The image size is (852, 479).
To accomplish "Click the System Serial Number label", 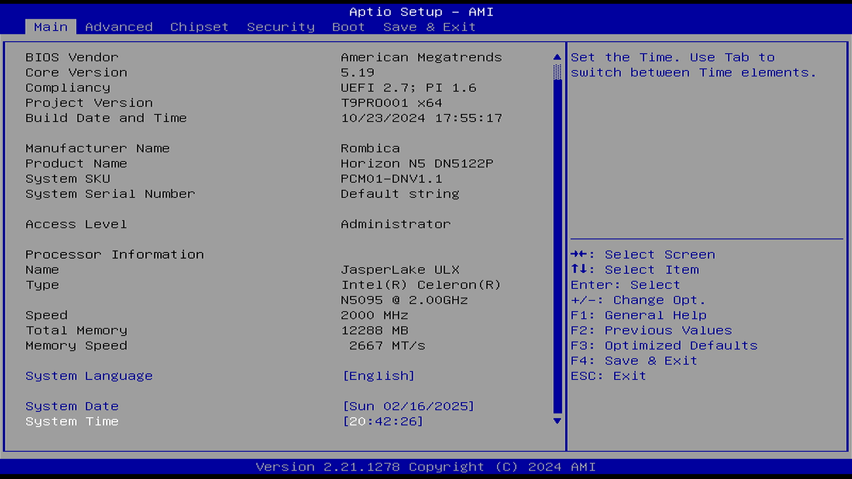I will [x=110, y=194].
